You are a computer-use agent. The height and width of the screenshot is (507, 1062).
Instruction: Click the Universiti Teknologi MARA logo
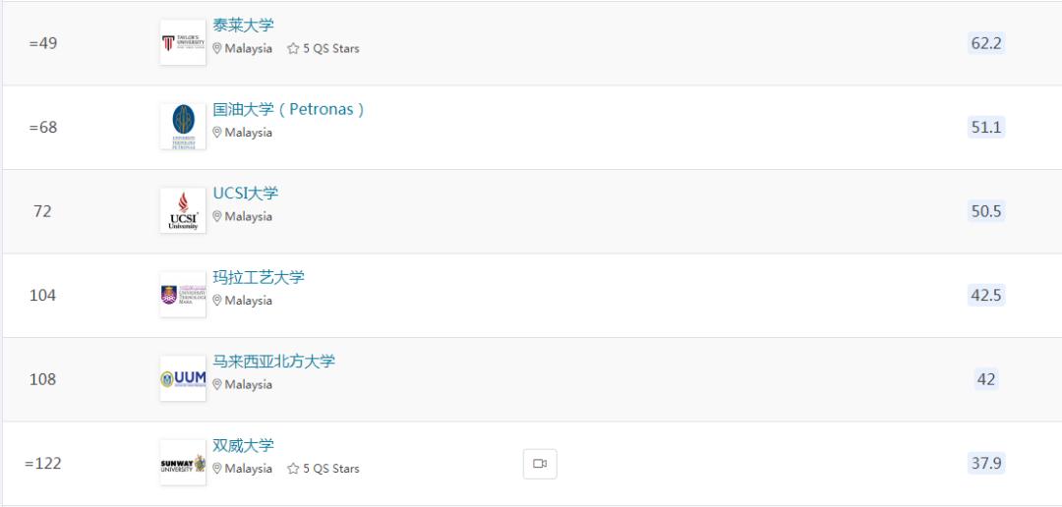click(x=183, y=295)
